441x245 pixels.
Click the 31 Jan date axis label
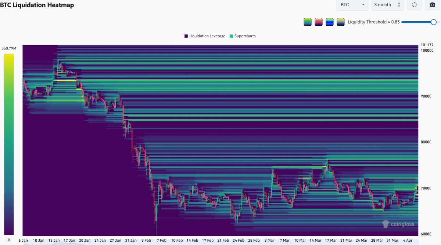(130, 241)
